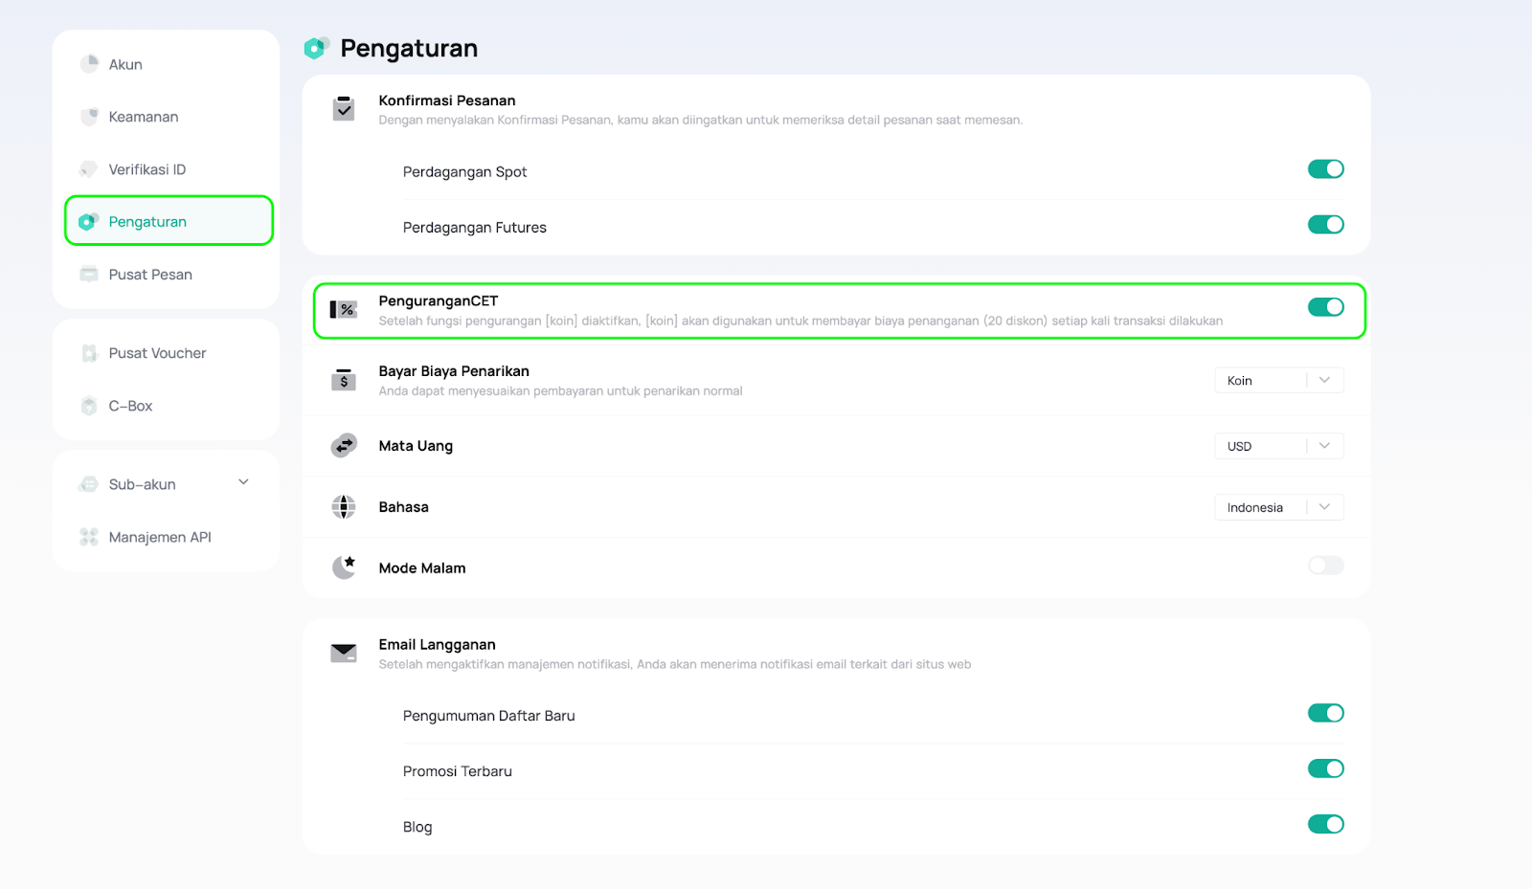Open the Bahasa Indonesia language dropdown
Viewport: 1532px width, 889px height.
1279,507
